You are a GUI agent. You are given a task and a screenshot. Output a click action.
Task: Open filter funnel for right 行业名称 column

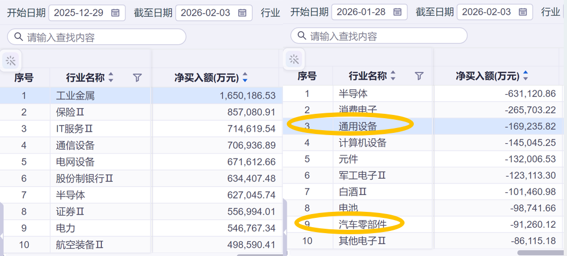pos(419,76)
